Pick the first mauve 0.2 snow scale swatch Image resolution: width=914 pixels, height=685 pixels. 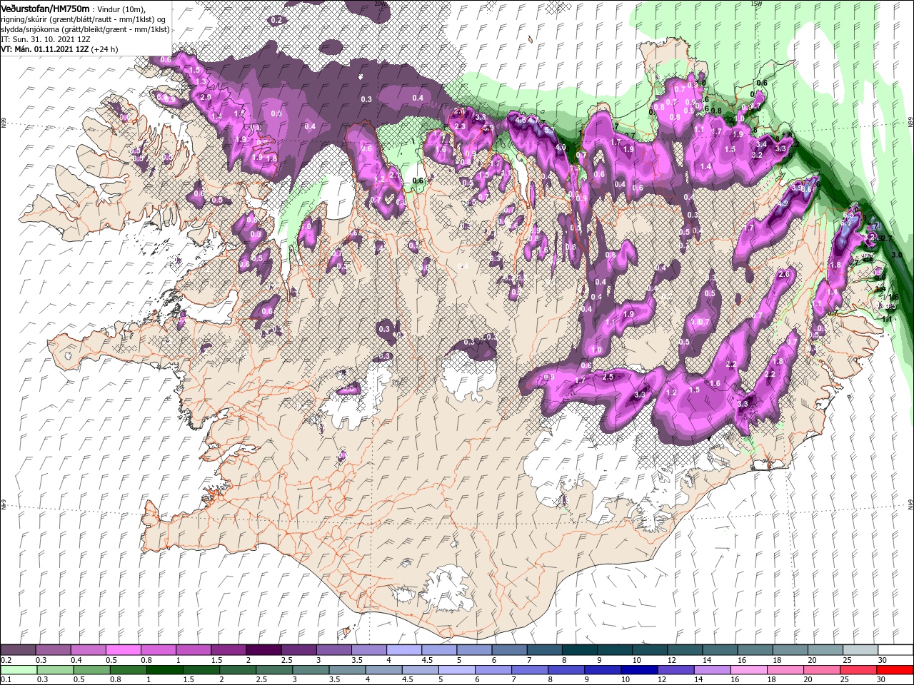pos(19,650)
